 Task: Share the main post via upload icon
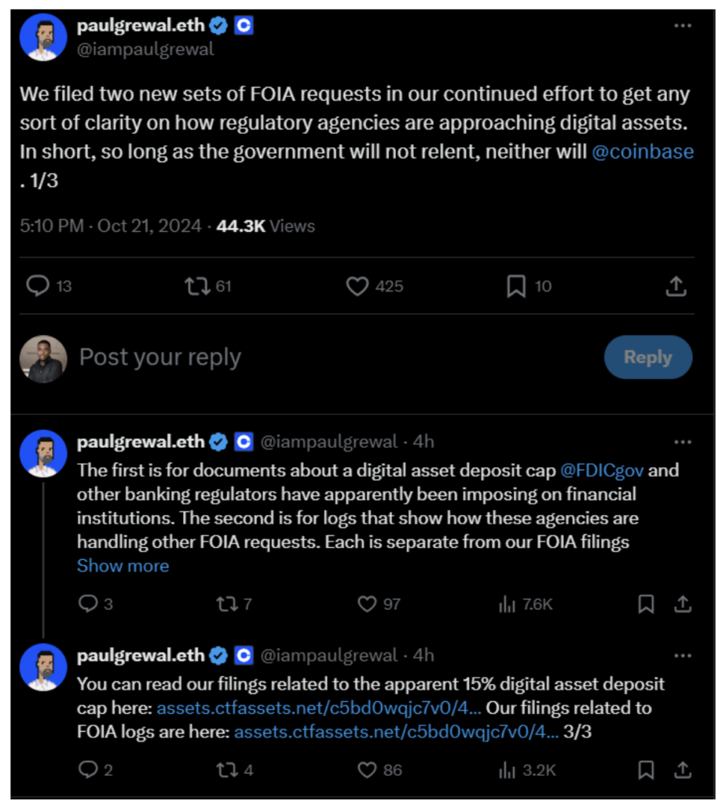676,287
